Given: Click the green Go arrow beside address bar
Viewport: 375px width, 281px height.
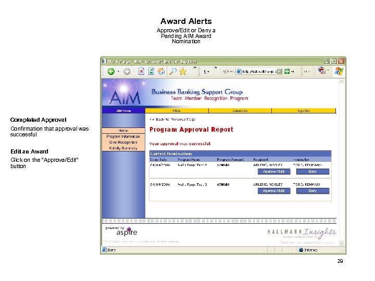Looking at the screenshot, I should (x=287, y=71).
